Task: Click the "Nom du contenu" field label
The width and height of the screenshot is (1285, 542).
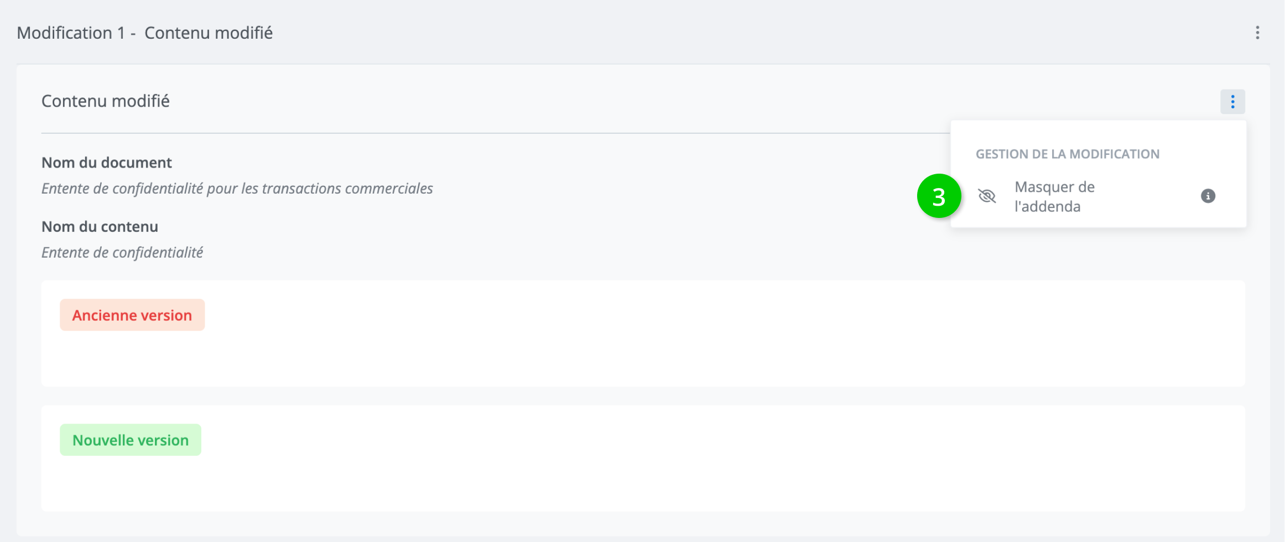Action: (x=100, y=227)
